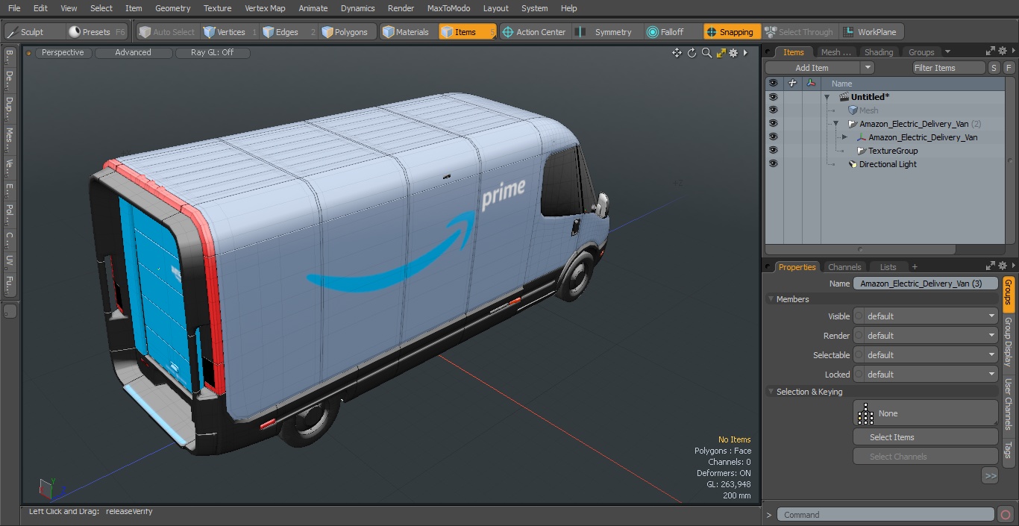This screenshot has height=526, width=1019.
Task: Open the Perspective view selector
Action: pos(63,53)
